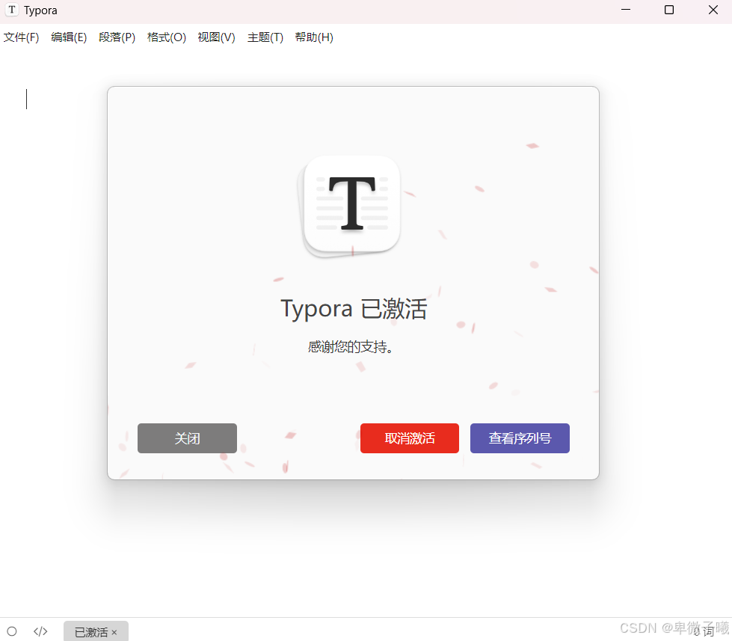Screen dimensions: 732x641
Task: Open the 视图(V) menu
Action: [x=216, y=37]
